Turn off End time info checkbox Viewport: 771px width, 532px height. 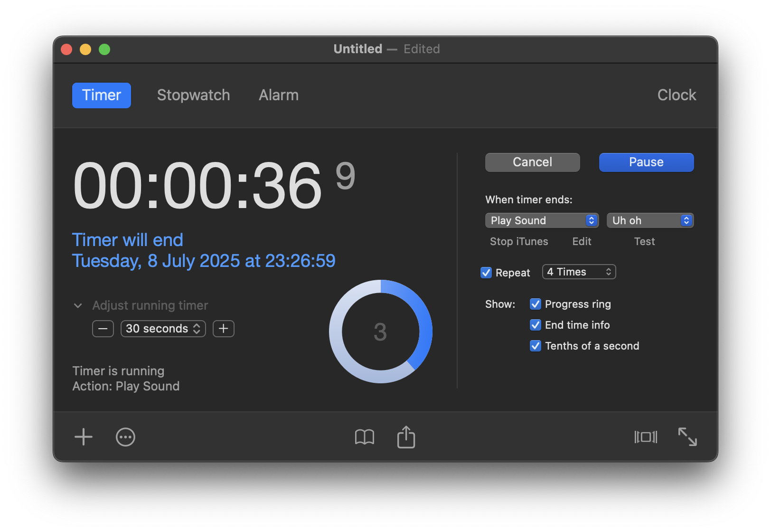point(536,325)
